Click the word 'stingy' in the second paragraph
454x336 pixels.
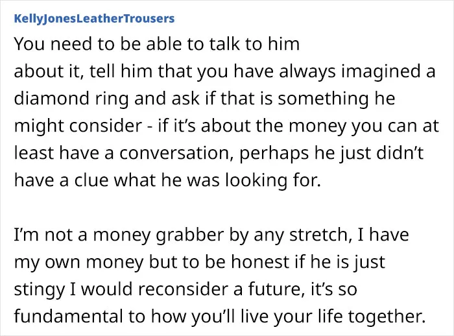click(40, 290)
